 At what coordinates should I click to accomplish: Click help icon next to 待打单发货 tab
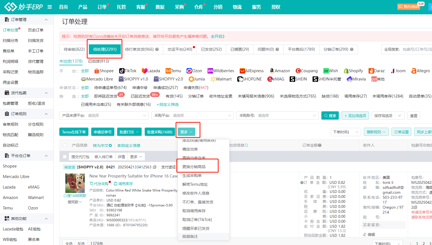[157, 49]
